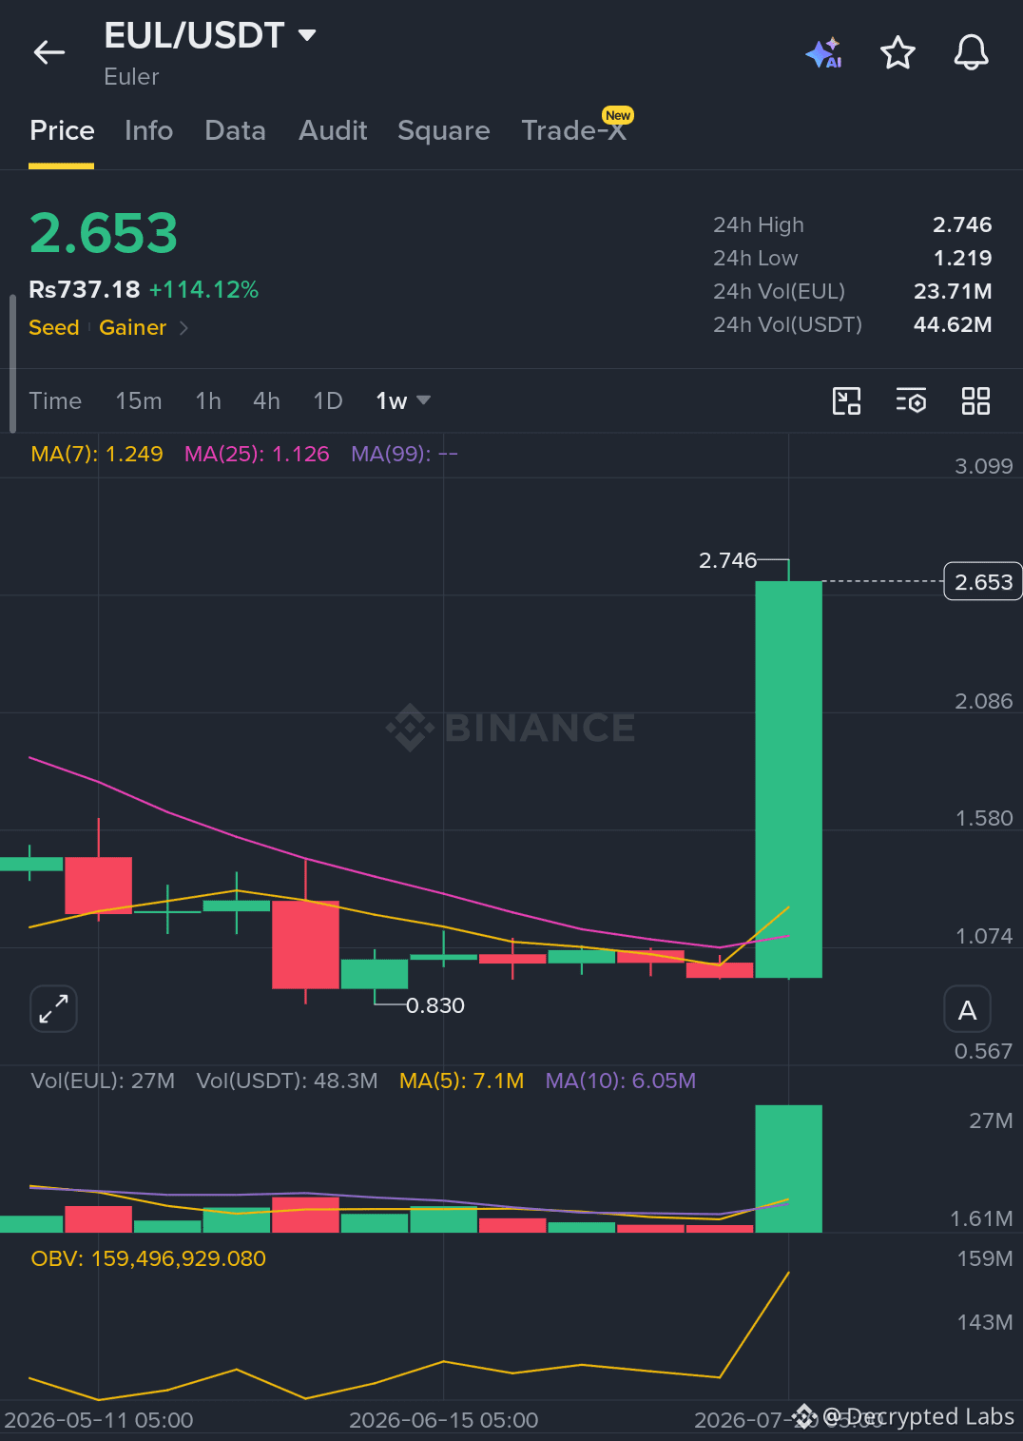Tap the volume MA(5): 7.1M label
Screen dimensions: 1023x1441
[x=461, y=1081]
